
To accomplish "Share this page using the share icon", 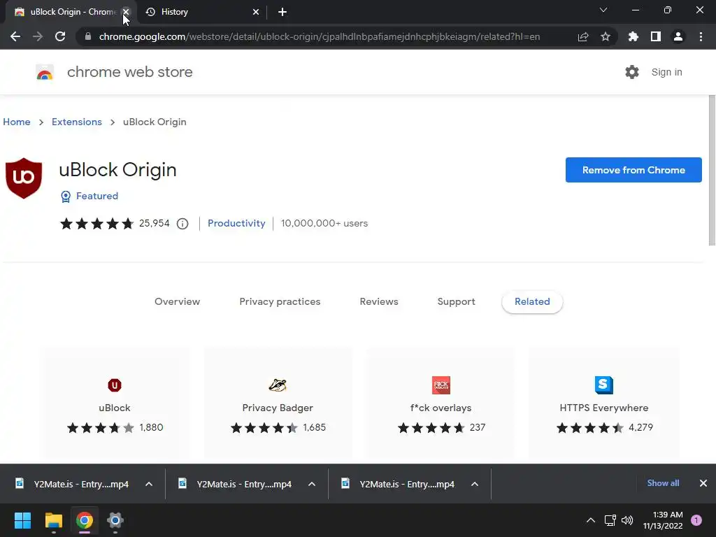I will point(583,36).
